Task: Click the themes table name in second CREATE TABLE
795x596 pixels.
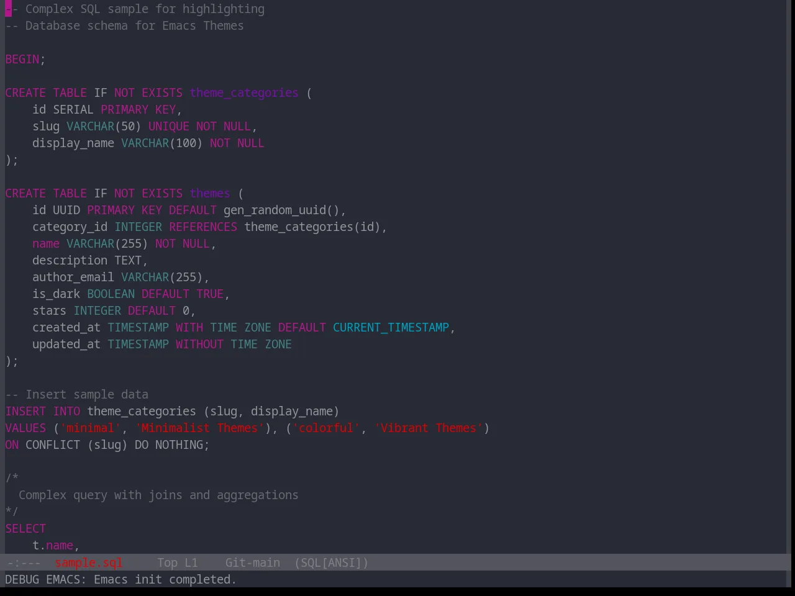Action: 210,193
